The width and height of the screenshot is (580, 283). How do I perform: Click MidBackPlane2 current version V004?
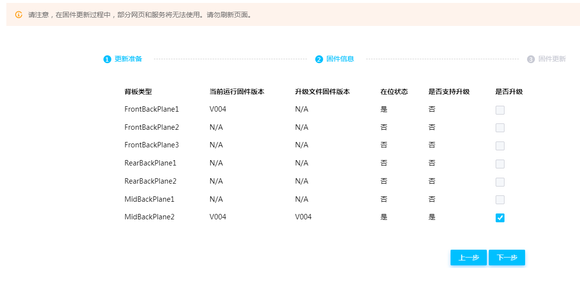point(218,217)
